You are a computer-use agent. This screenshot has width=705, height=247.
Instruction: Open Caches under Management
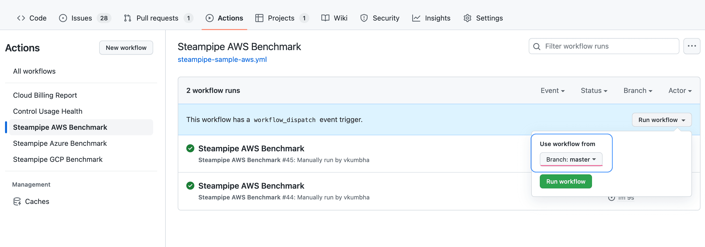click(x=31, y=201)
